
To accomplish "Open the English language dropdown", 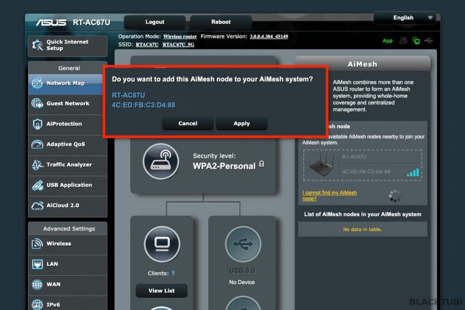I will (x=405, y=18).
